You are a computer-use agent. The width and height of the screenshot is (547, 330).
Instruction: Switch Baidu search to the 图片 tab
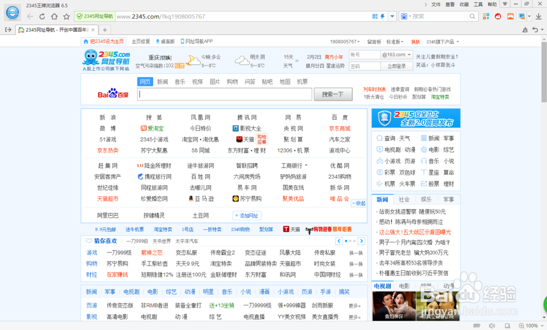(x=214, y=81)
